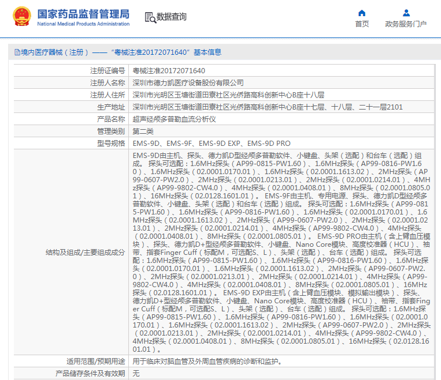Open the 首页 navigation label

(x=362, y=24)
